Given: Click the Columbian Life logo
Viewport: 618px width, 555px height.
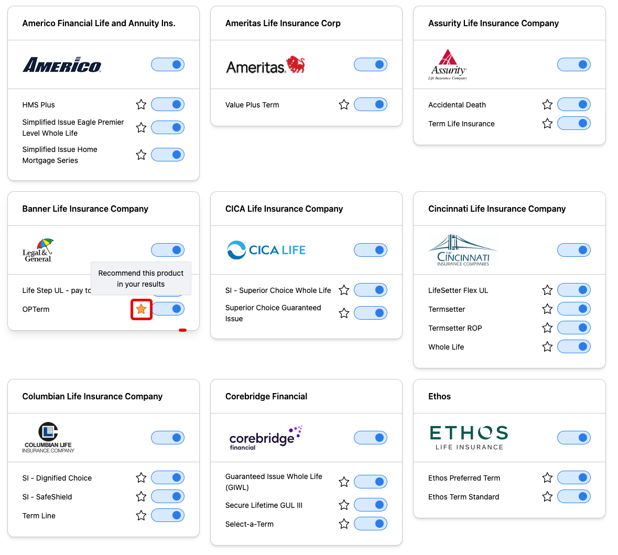Looking at the screenshot, I should coord(48,438).
